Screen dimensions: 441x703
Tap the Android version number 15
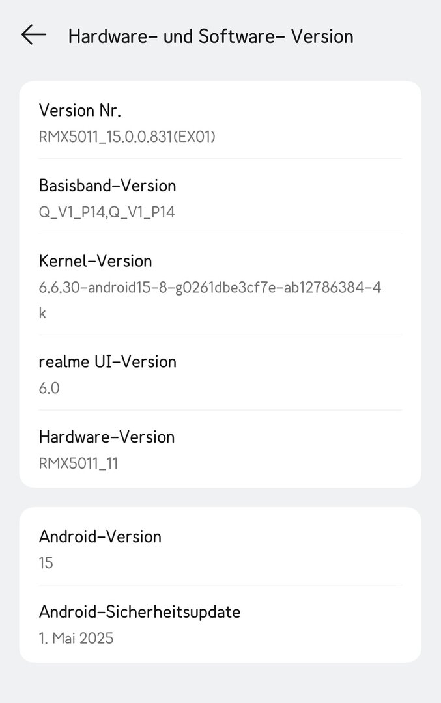[x=46, y=562]
